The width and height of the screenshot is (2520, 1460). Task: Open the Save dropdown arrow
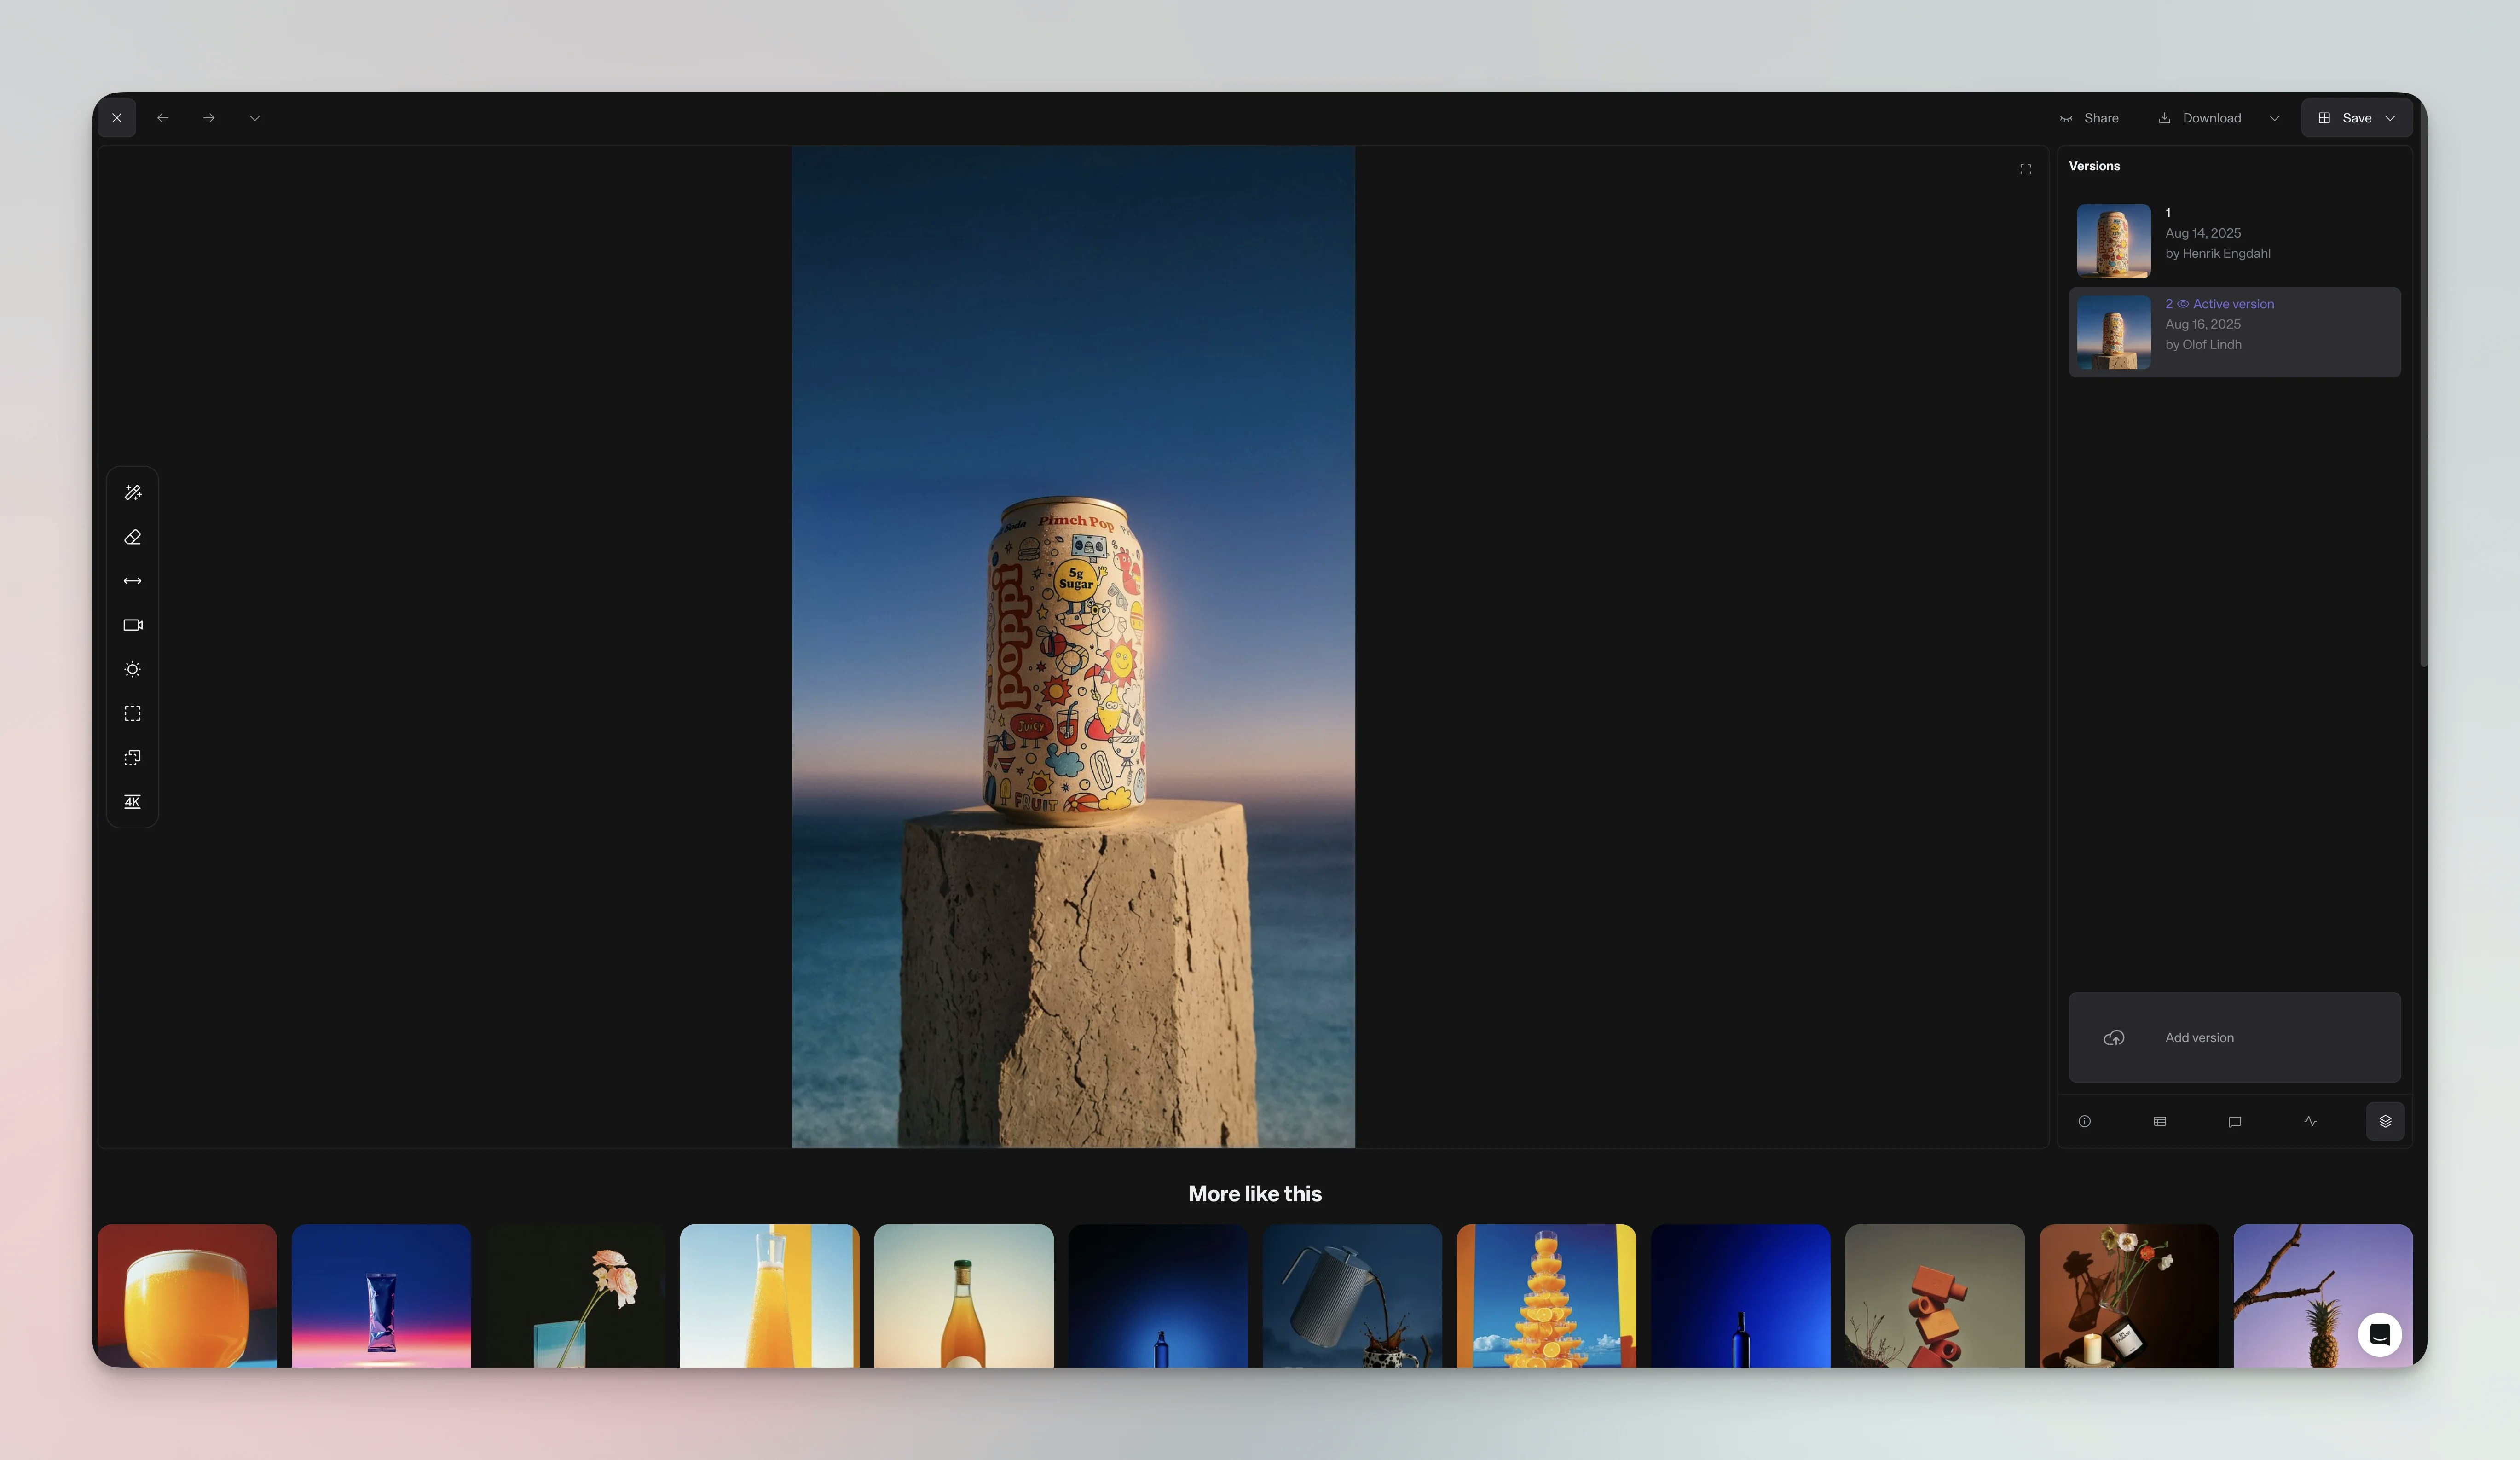[x=2390, y=118]
